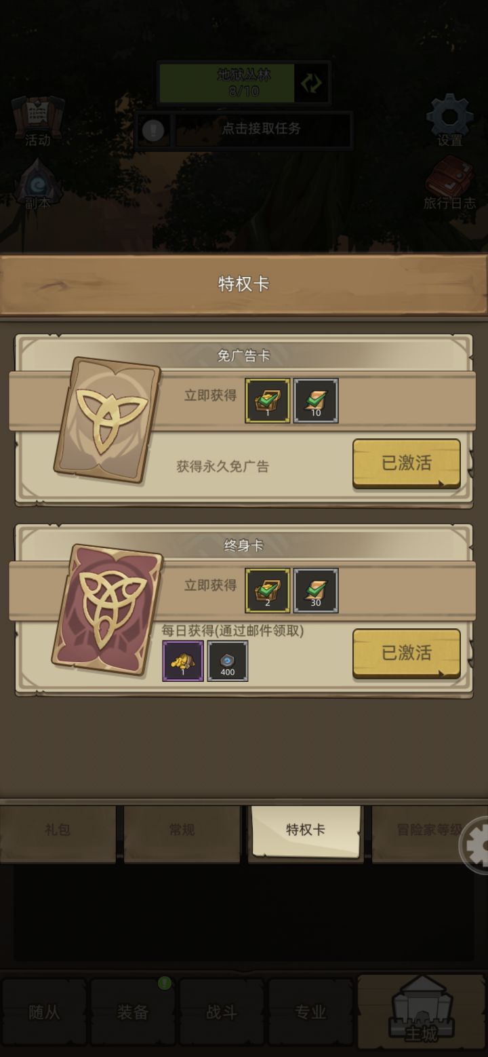This screenshot has width=488, height=1057.
Task: Tap the 地狱丛林 8/10 progress bar
Action: [x=227, y=83]
